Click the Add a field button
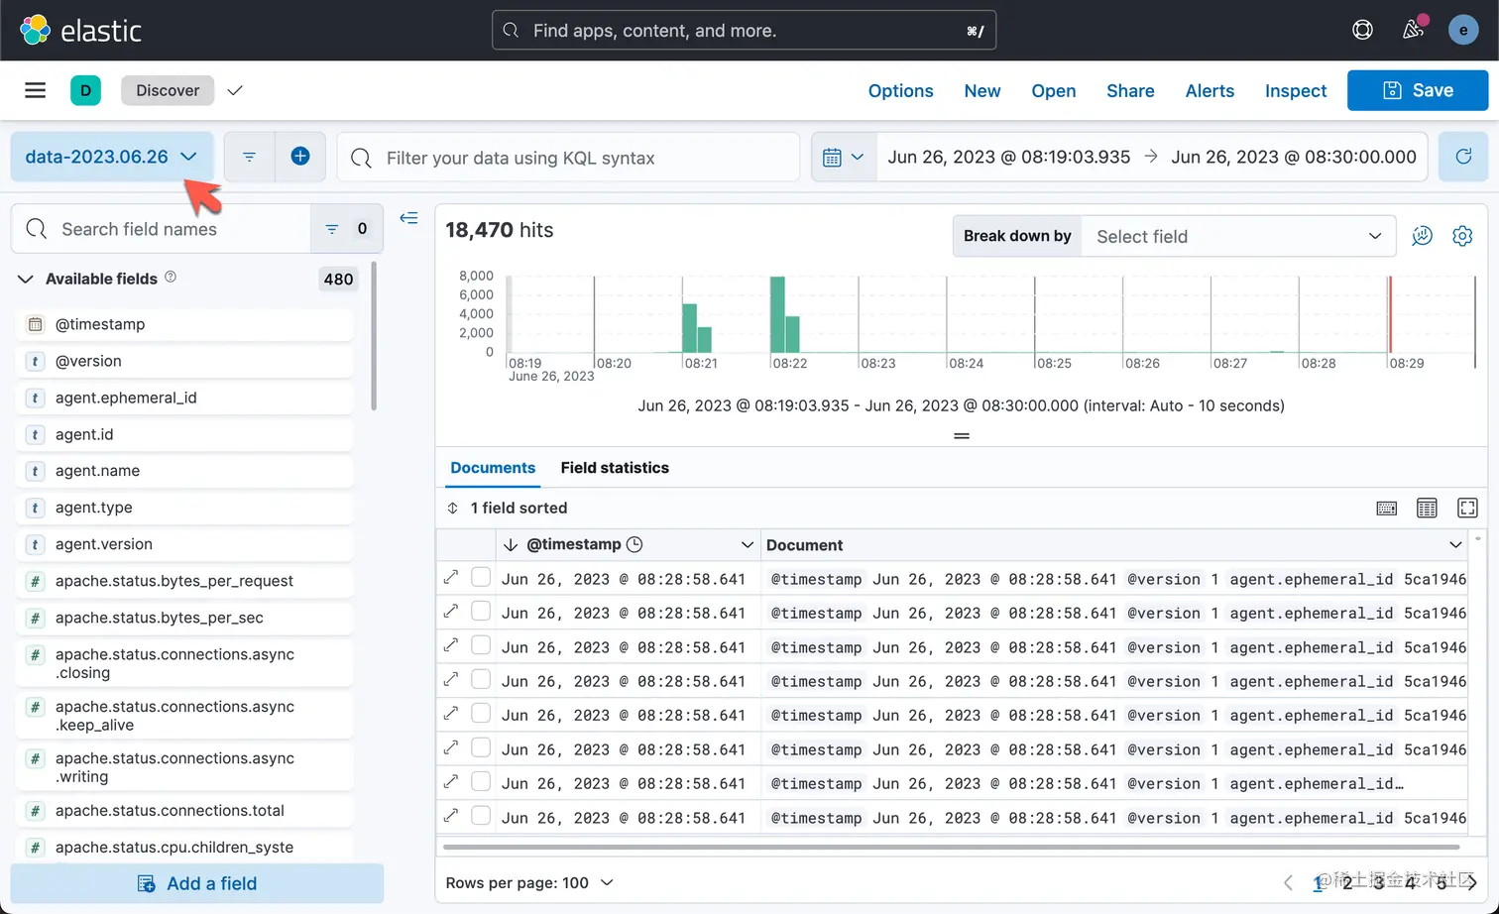 tap(197, 883)
